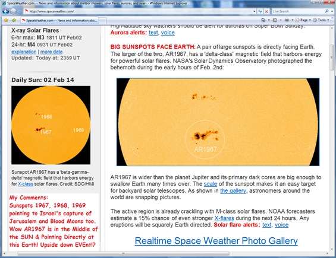
Task: Click the Refresh page icon
Action: click(x=260, y=11)
